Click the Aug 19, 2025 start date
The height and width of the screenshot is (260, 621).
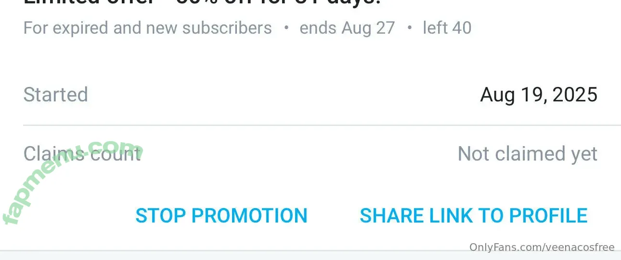[539, 95]
